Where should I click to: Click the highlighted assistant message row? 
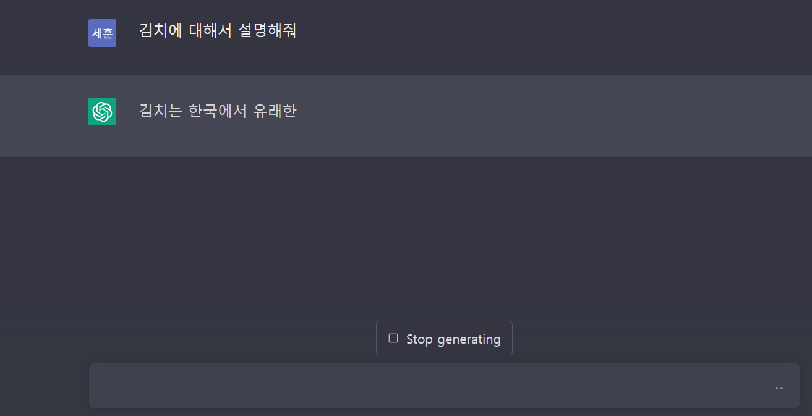(406, 116)
